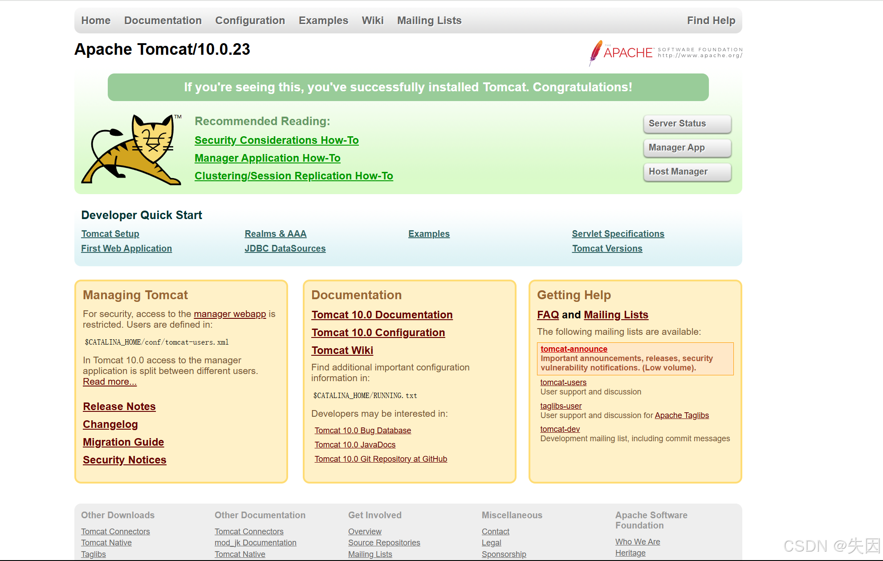The height and width of the screenshot is (561, 883).
Task: Click the $CATALINA_HOME/RUNNING.txt path text
Action: pyautogui.click(x=365, y=396)
